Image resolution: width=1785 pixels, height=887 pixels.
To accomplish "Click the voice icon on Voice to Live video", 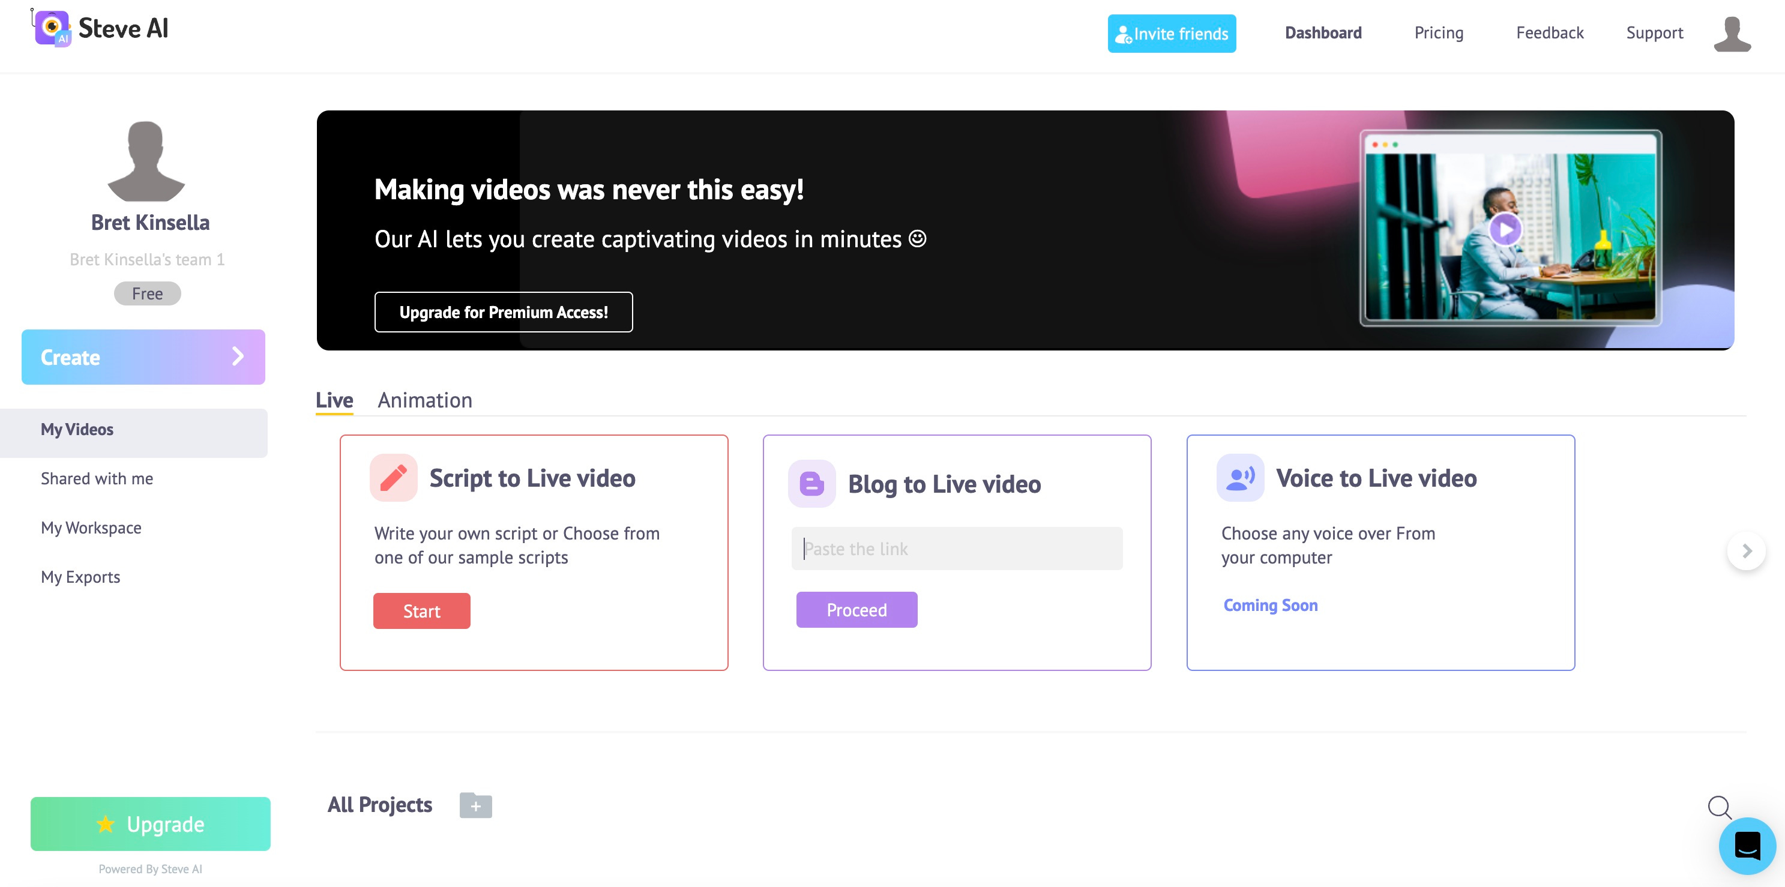I will (x=1241, y=478).
